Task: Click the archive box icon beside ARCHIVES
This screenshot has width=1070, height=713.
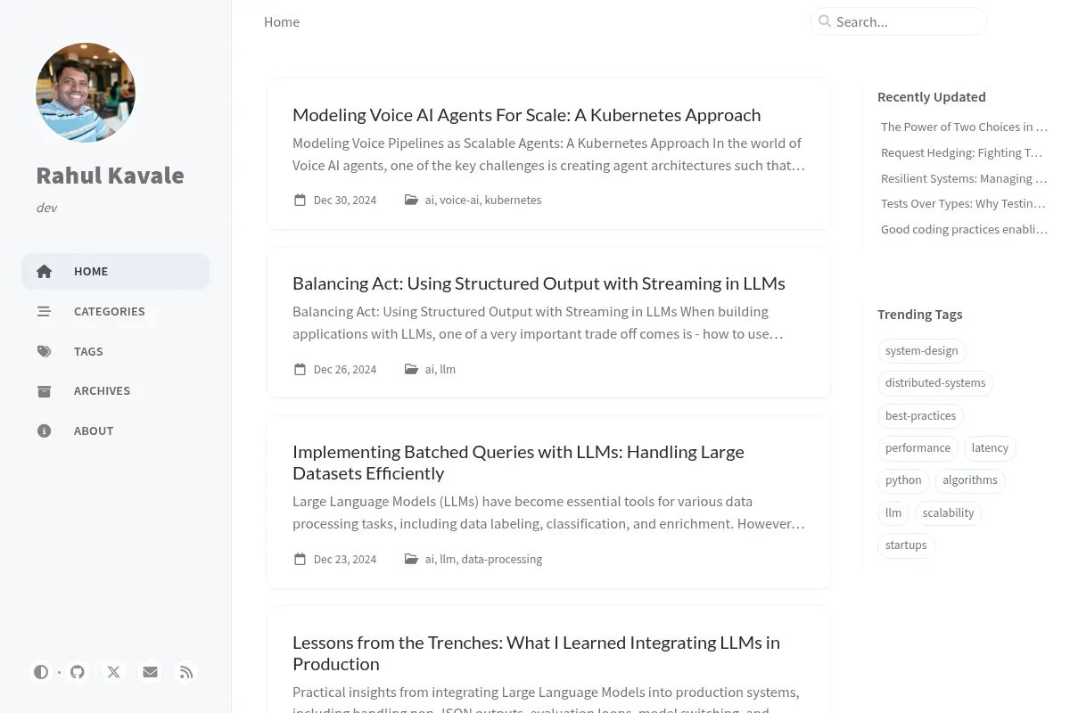Action: click(45, 391)
